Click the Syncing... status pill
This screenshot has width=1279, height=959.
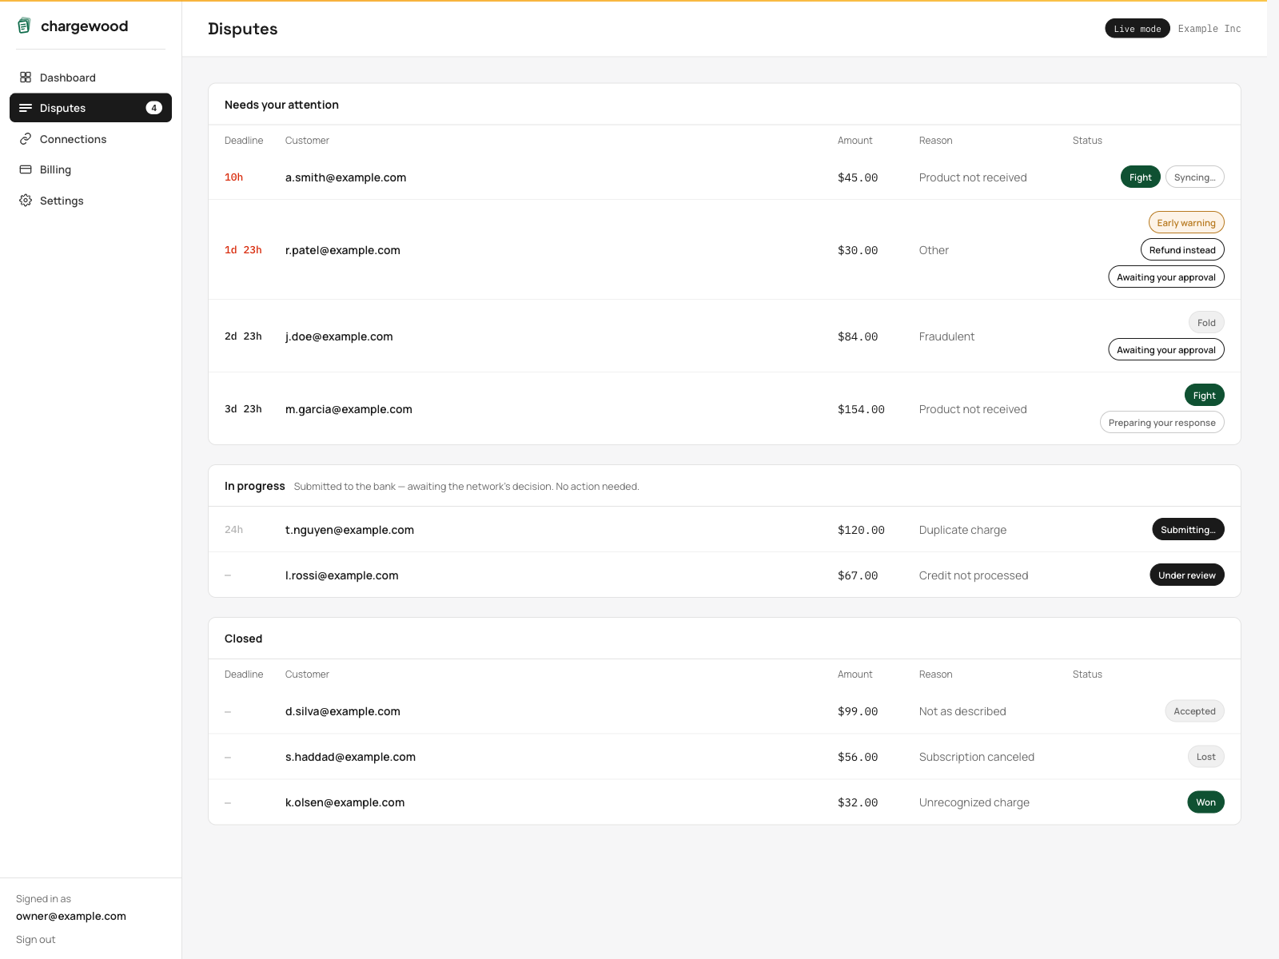[x=1195, y=177]
